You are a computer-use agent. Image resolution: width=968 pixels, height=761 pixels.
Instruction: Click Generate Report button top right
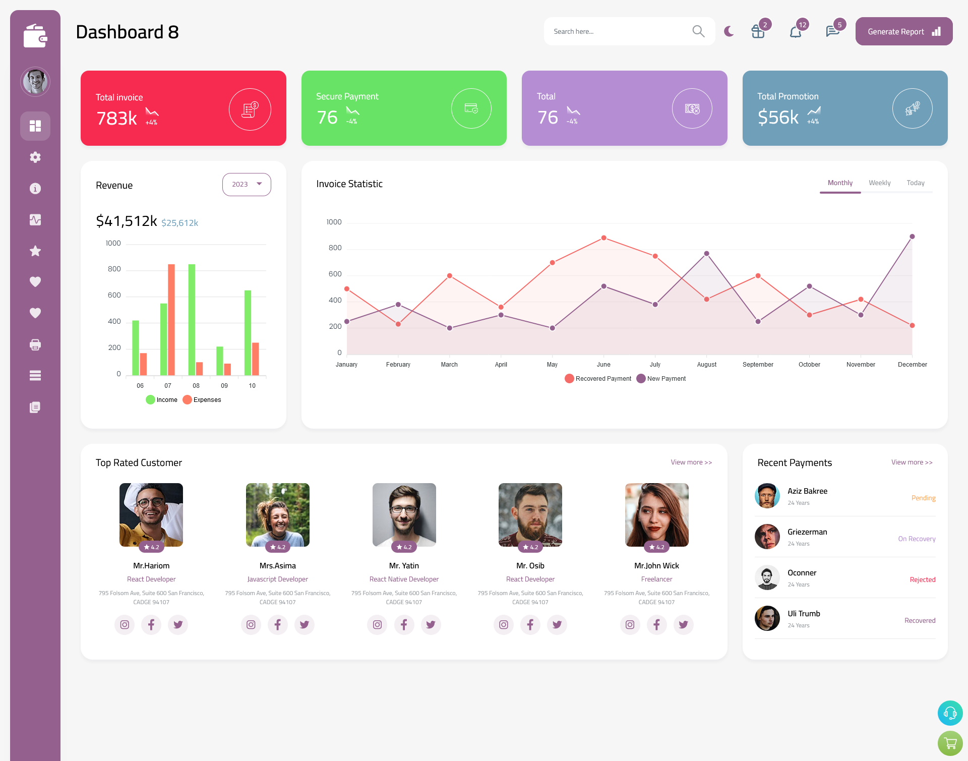[902, 31]
